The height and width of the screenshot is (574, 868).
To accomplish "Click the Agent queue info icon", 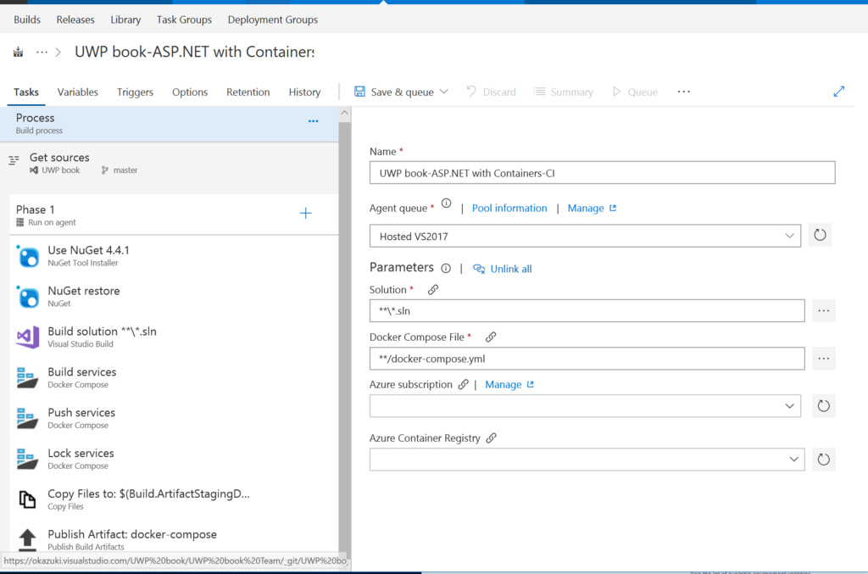I will point(447,203).
